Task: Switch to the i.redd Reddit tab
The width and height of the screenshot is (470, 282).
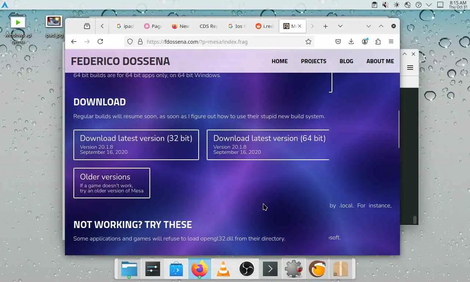Action: coord(264,26)
